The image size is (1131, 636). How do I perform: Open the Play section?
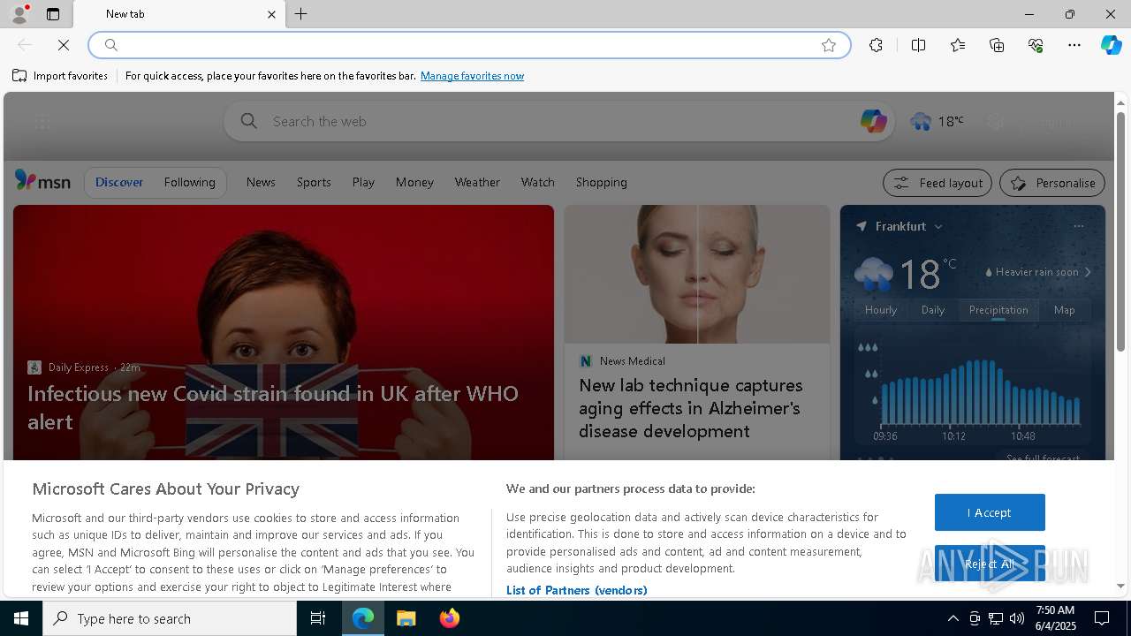point(363,182)
